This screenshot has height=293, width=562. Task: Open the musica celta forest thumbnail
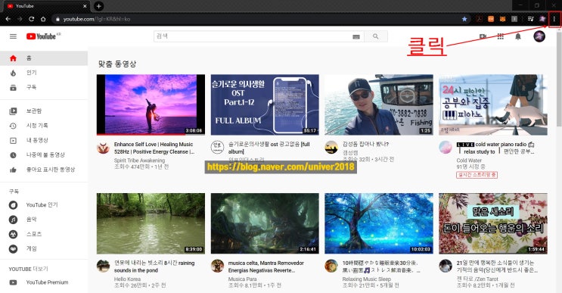265,223
